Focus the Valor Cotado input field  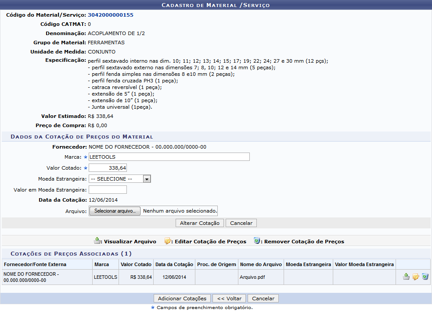point(108,168)
